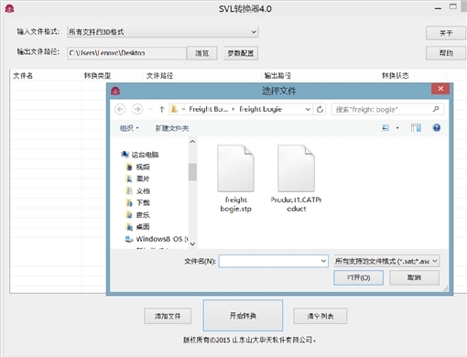Viewport: 467px width, 357px height.
Task: Expand the 文件名 dropdown arrow
Action: (x=323, y=261)
